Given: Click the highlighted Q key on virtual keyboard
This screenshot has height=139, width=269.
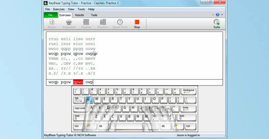Looking at the screenshot, I should coord(89,100).
